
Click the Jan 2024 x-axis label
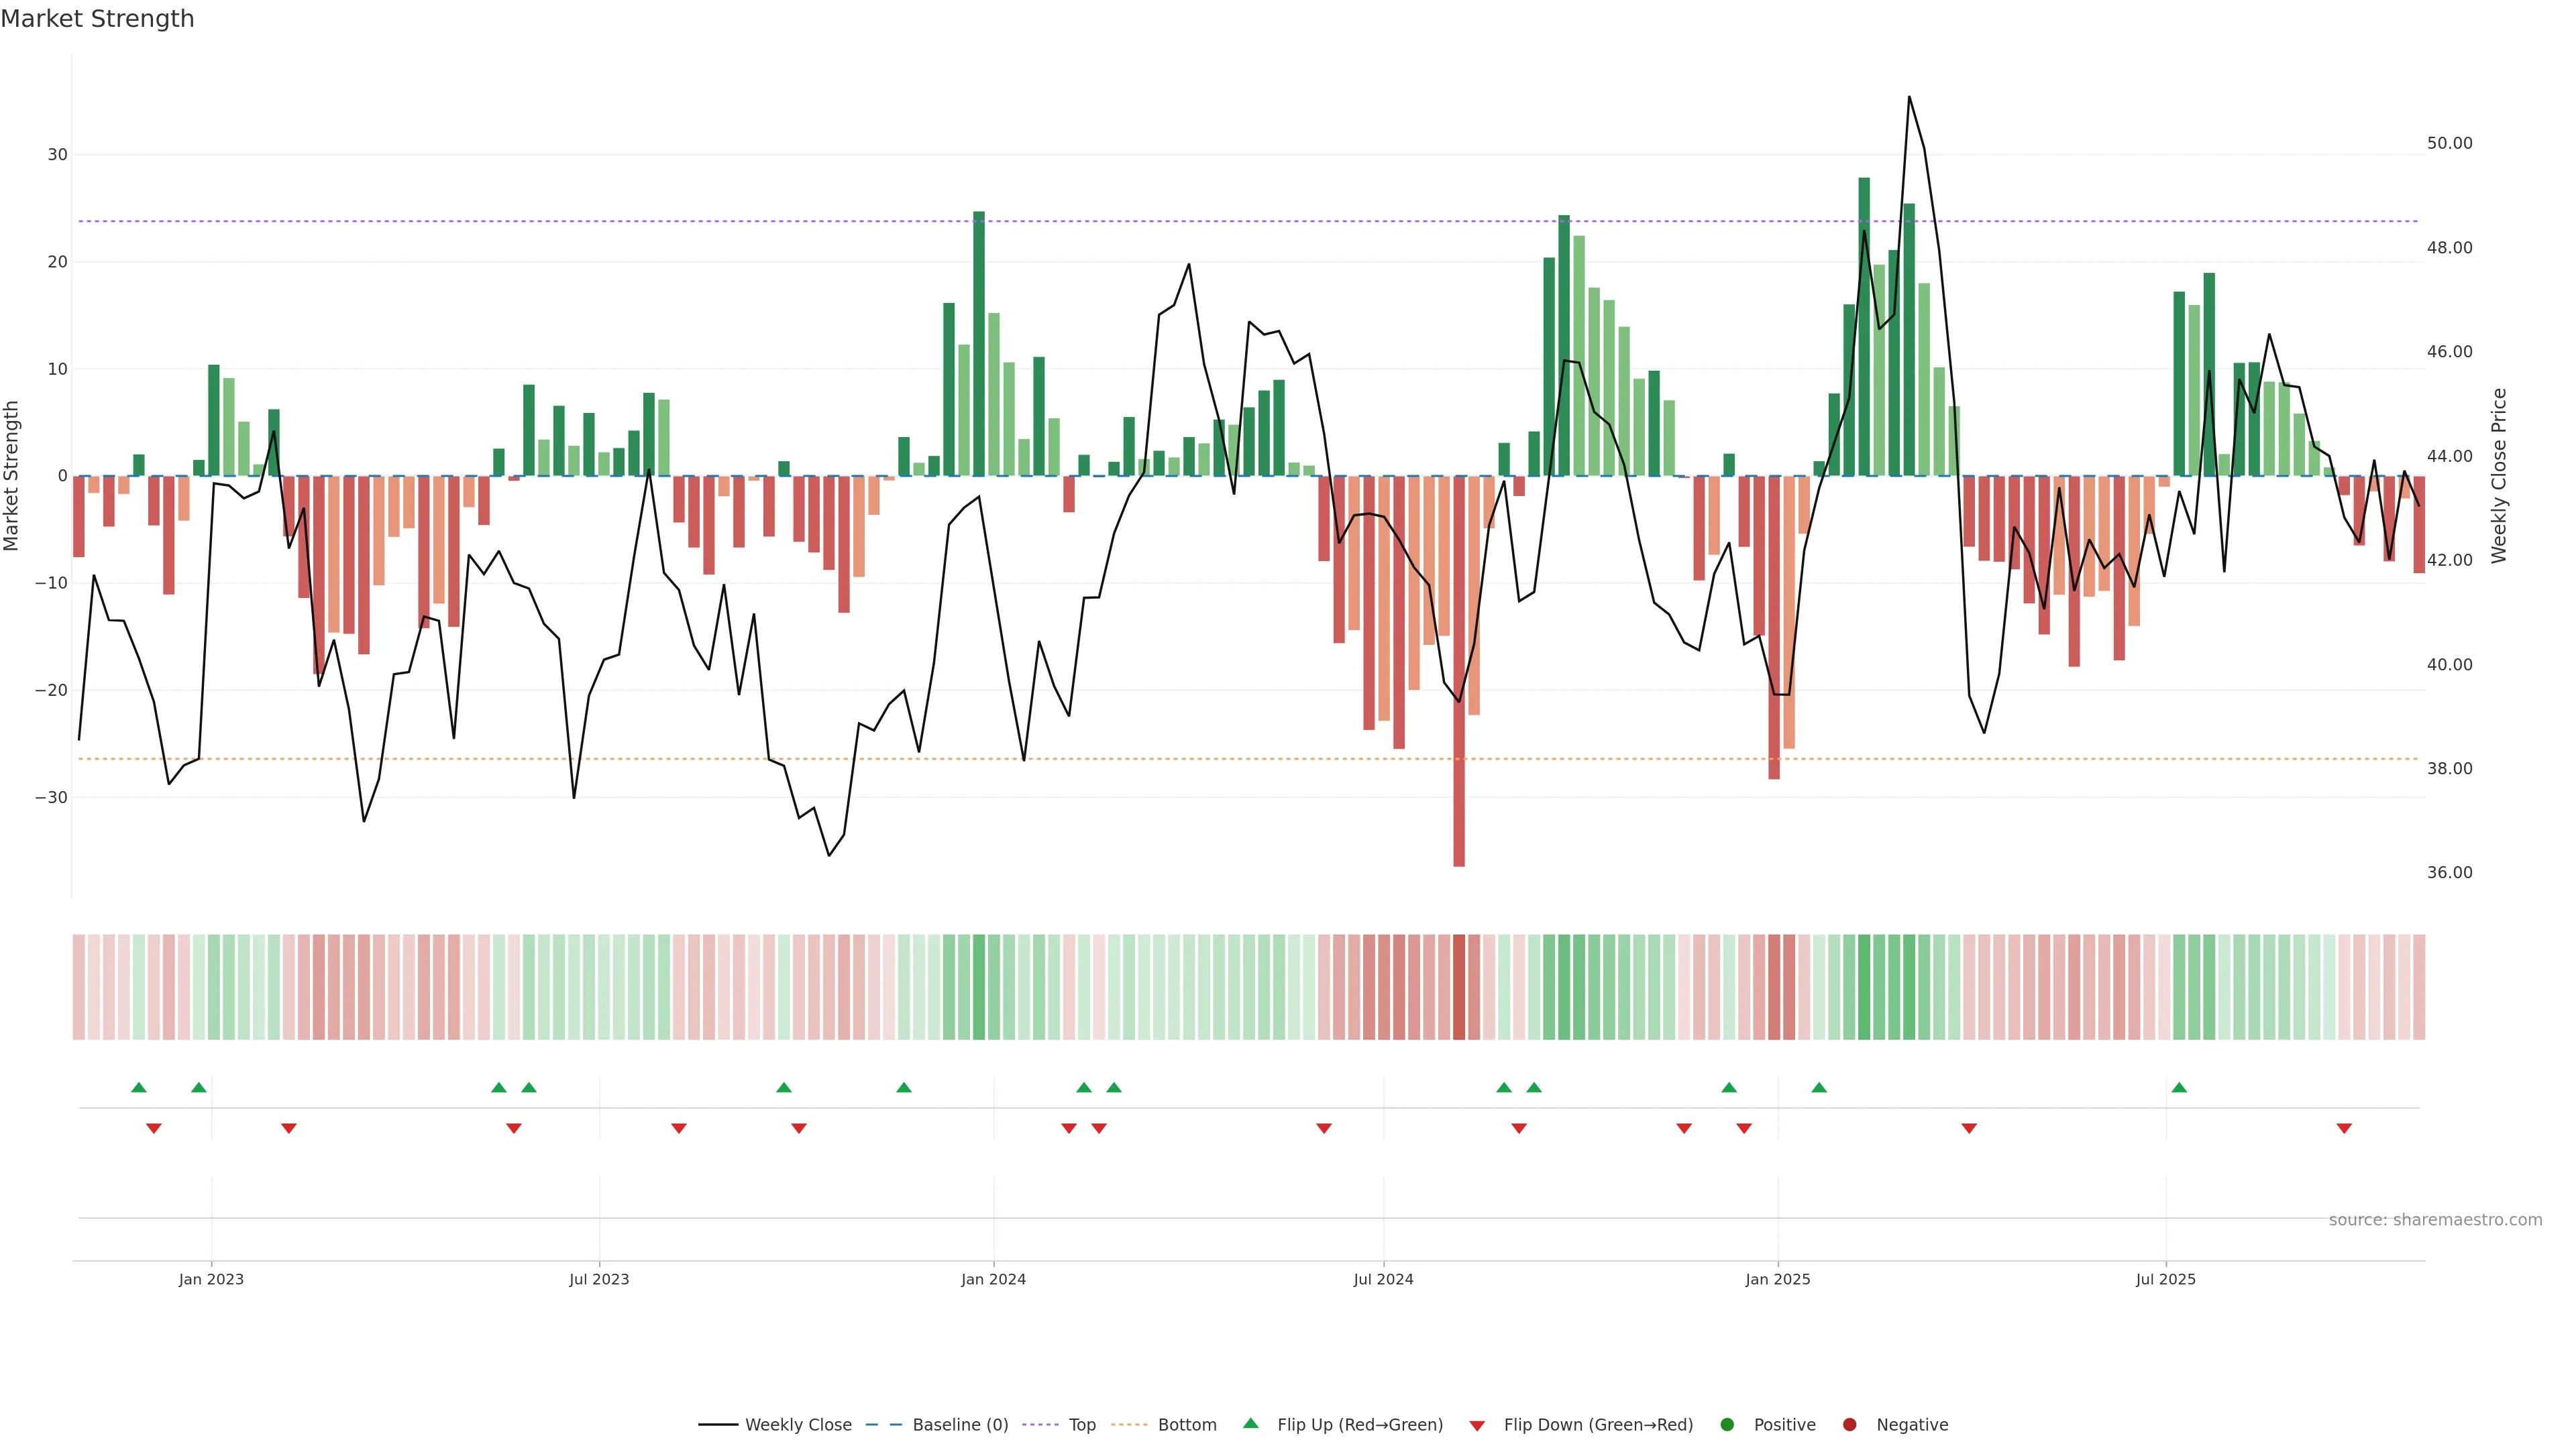[993, 1279]
